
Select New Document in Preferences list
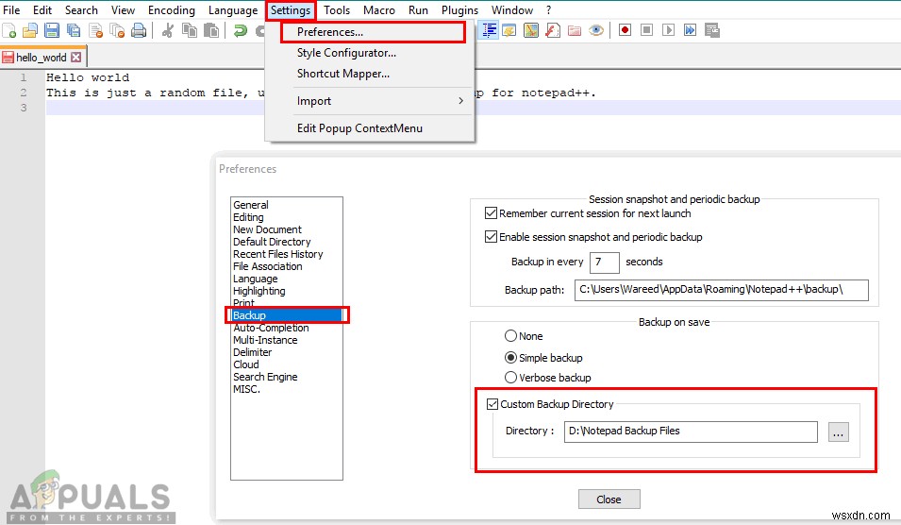click(x=267, y=229)
